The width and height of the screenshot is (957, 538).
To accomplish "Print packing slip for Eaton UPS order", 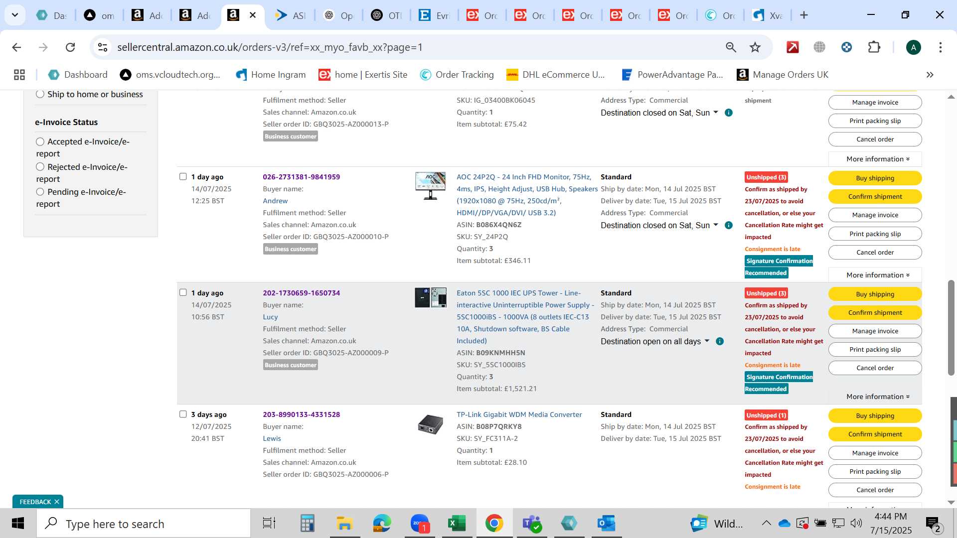I will [875, 350].
